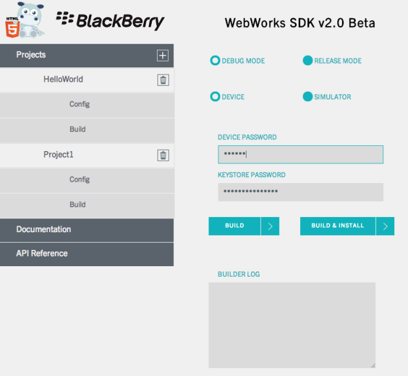Choose the Simulator target option
Viewport: 408px width, 376px height.
(307, 97)
